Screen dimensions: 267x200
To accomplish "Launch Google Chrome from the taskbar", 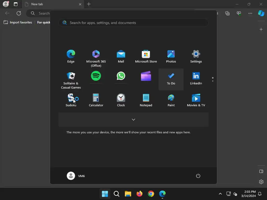I will click(151, 194).
